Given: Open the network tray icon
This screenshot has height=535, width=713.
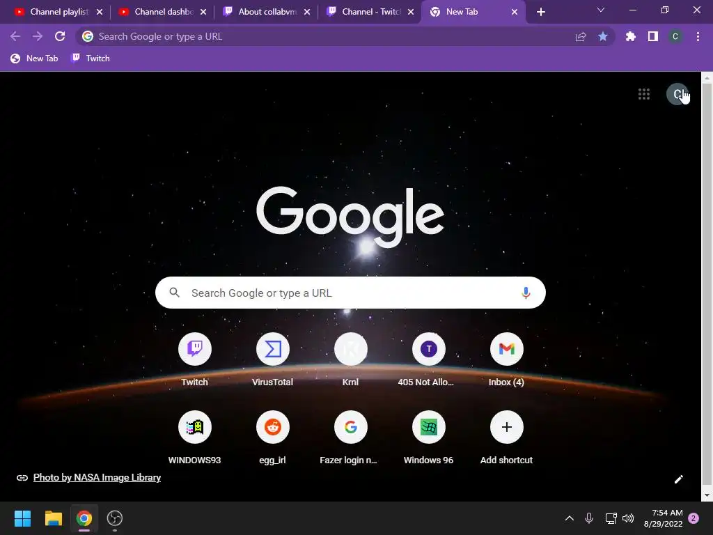Looking at the screenshot, I should point(611,518).
